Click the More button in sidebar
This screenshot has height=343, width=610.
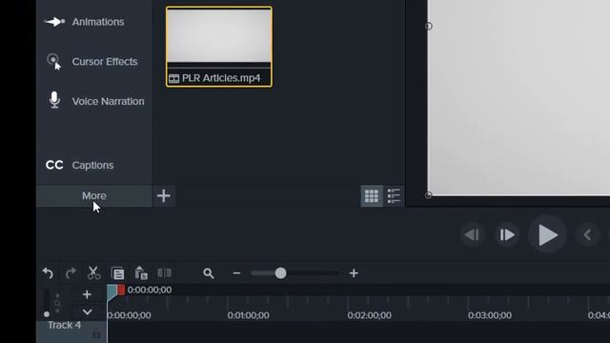click(x=94, y=195)
